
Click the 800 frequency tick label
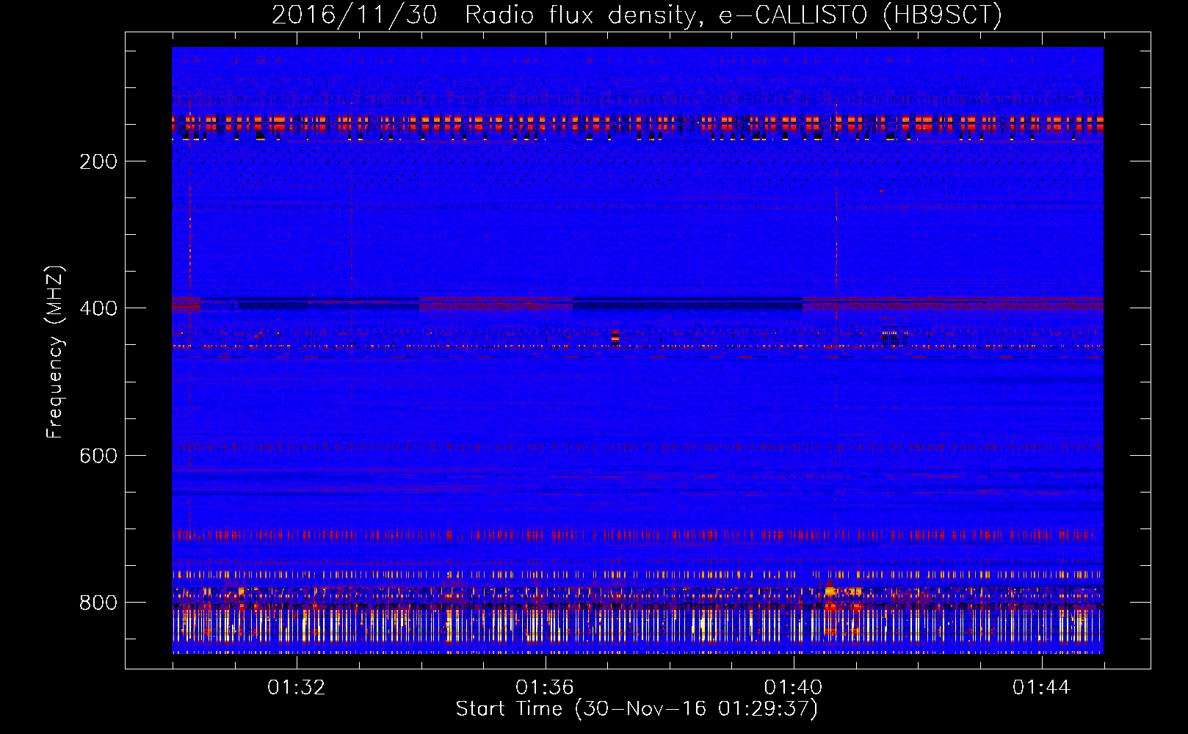click(98, 603)
